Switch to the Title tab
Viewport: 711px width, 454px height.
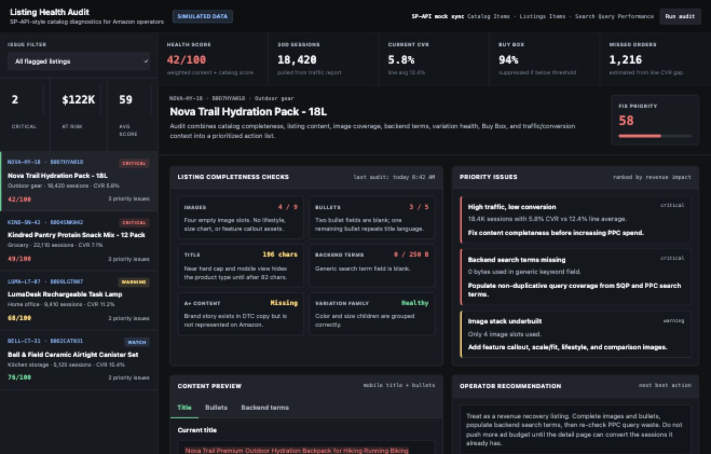pyautogui.click(x=184, y=407)
